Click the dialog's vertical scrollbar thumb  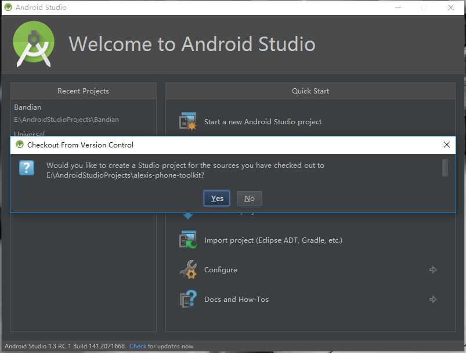(x=445, y=168)
